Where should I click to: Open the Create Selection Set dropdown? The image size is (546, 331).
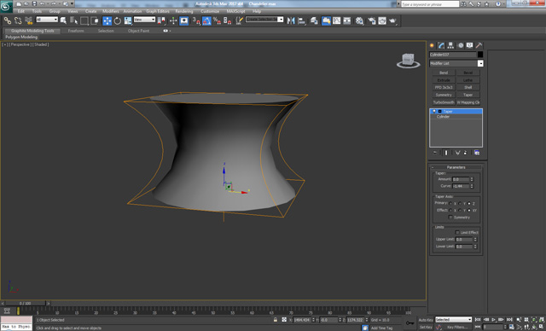(x=264, y=20)
